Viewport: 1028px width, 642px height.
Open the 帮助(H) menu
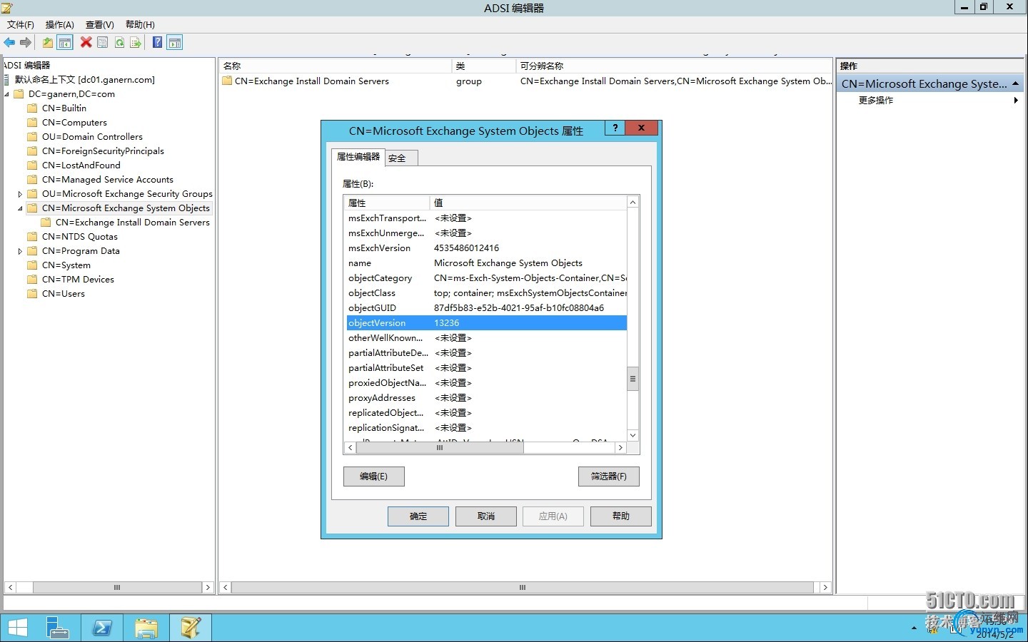coord(140,25)
